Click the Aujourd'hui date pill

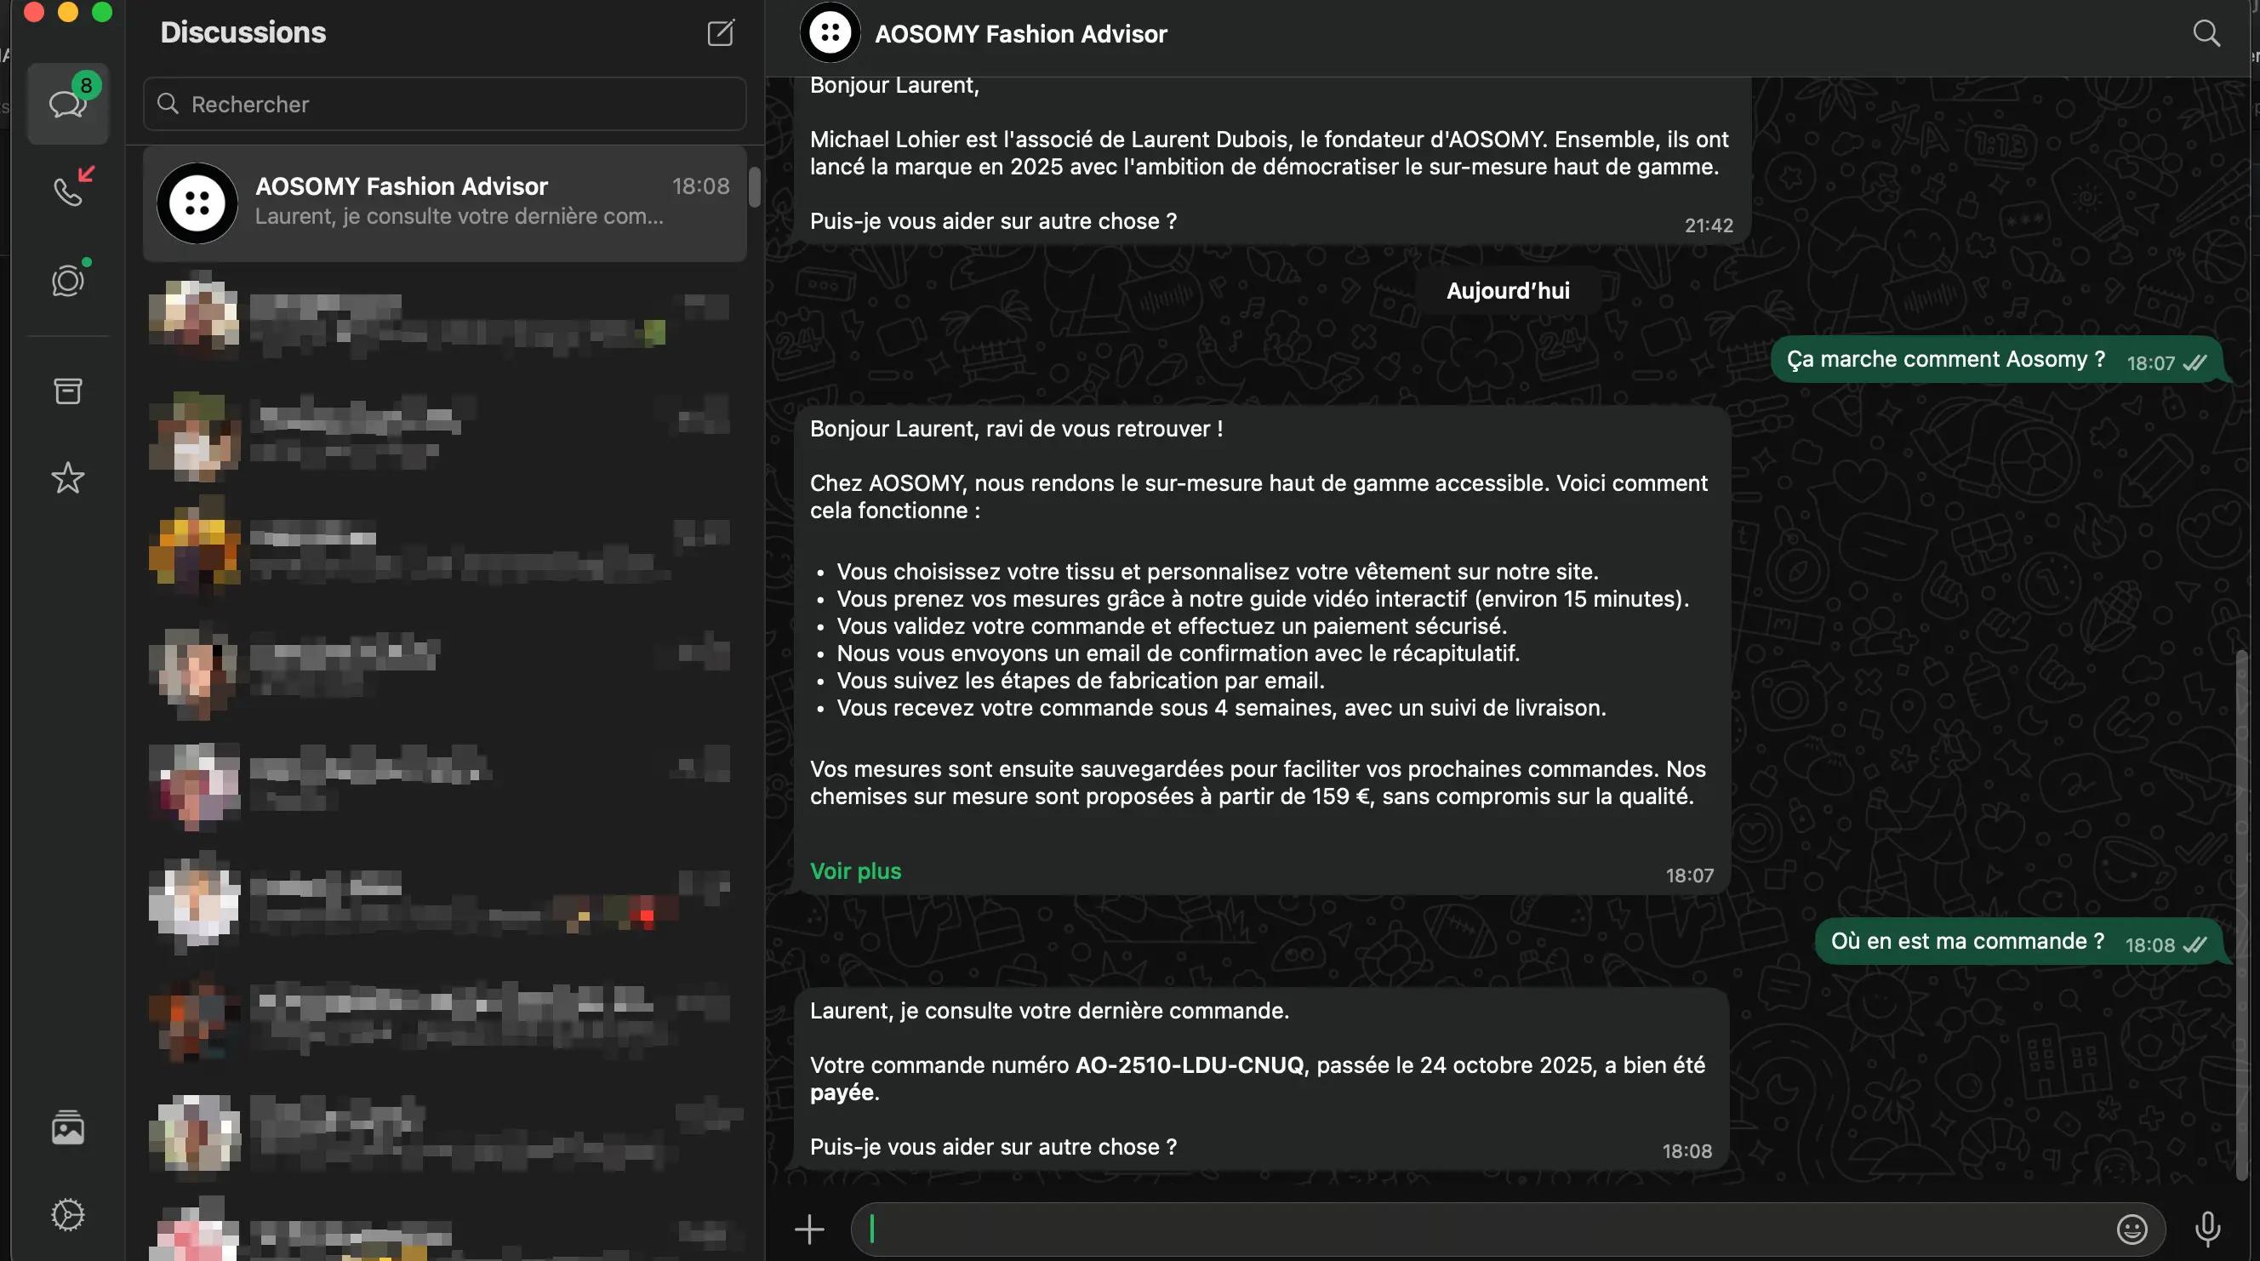pos(1507,290)
